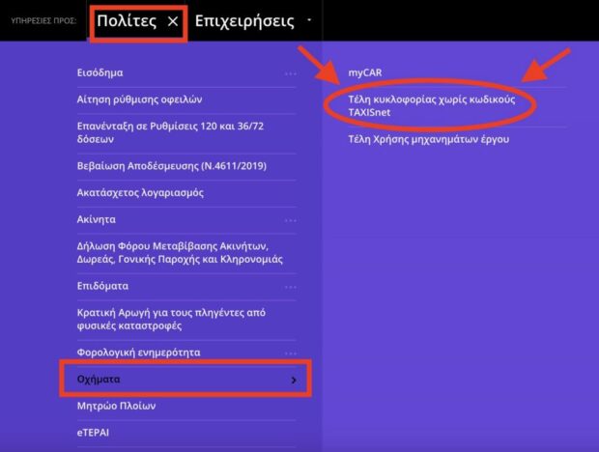Click the ellipsis icon next to Εισόδημα
599x452 pixels.
point(291,73)
